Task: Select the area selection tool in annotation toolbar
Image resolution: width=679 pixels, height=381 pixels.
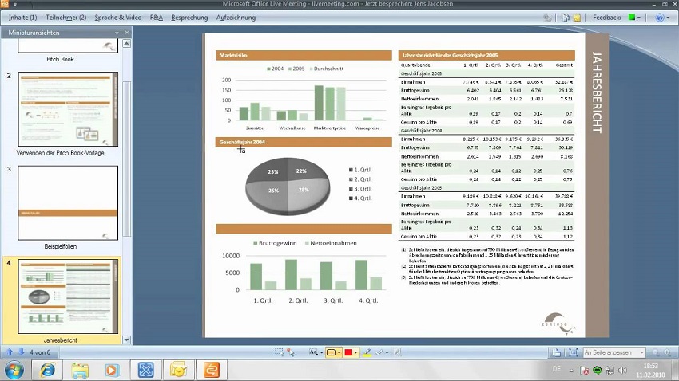Action: [x=280, y=352]
